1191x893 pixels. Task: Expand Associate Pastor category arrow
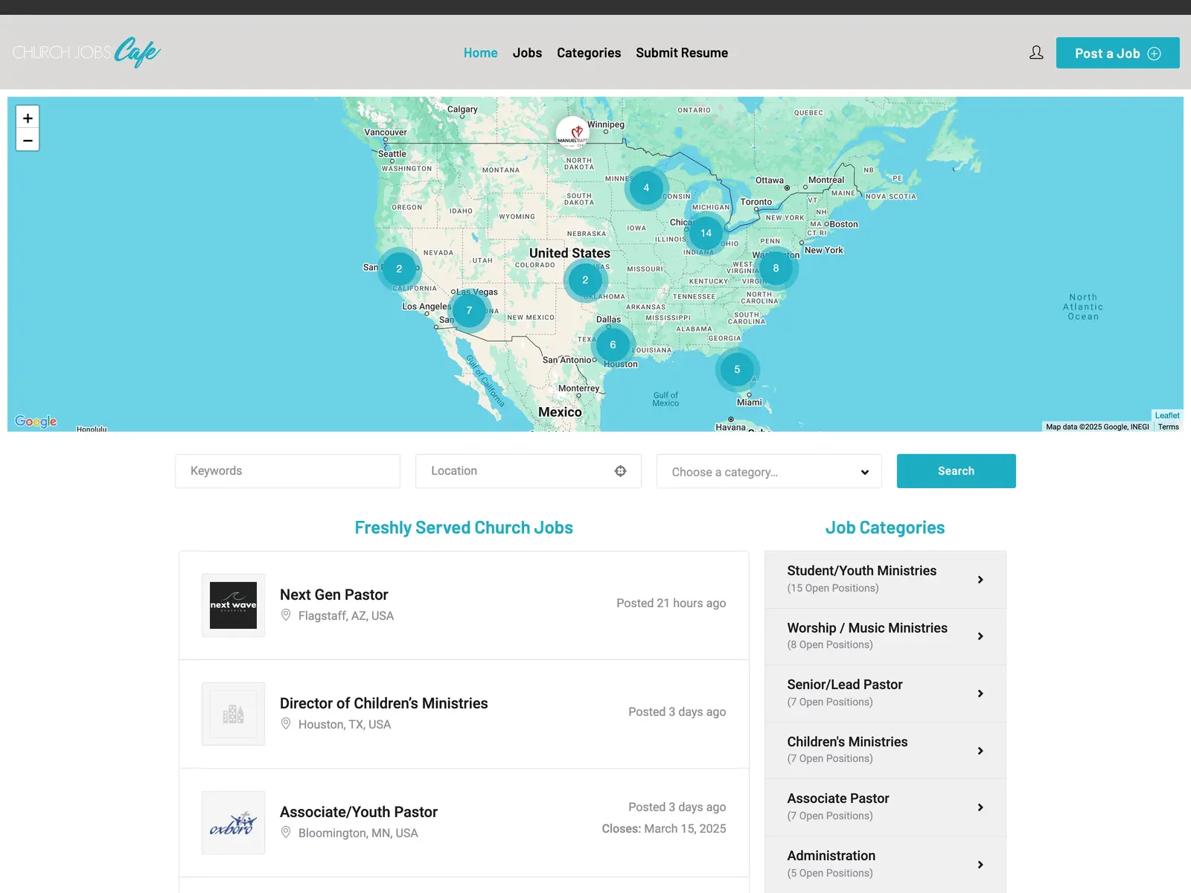pos(980,807)
